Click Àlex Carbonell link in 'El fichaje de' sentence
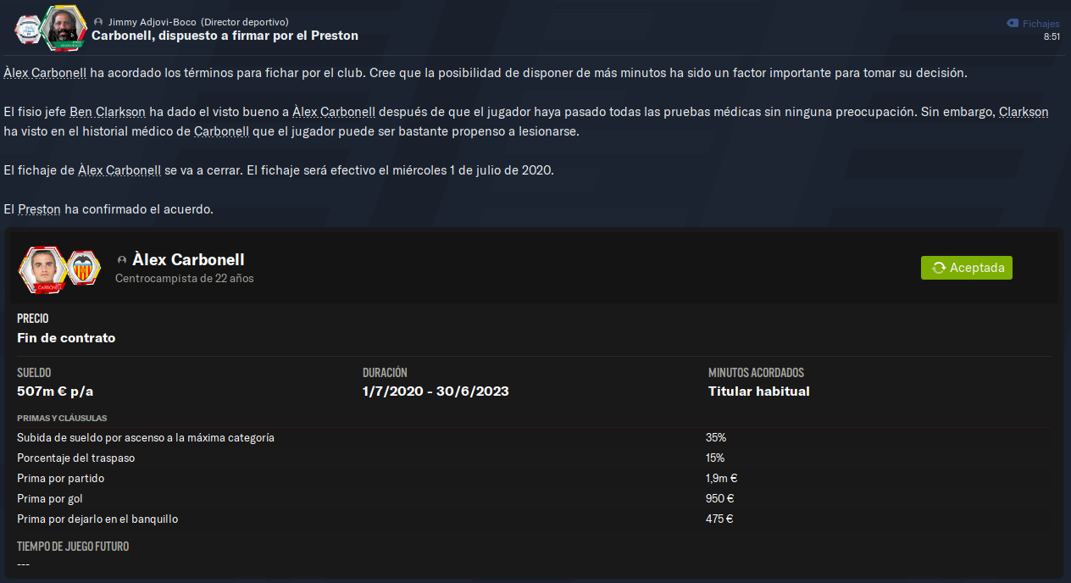Image resolution: width=1071 pixels, height=583 pixels. click(119, 170)
